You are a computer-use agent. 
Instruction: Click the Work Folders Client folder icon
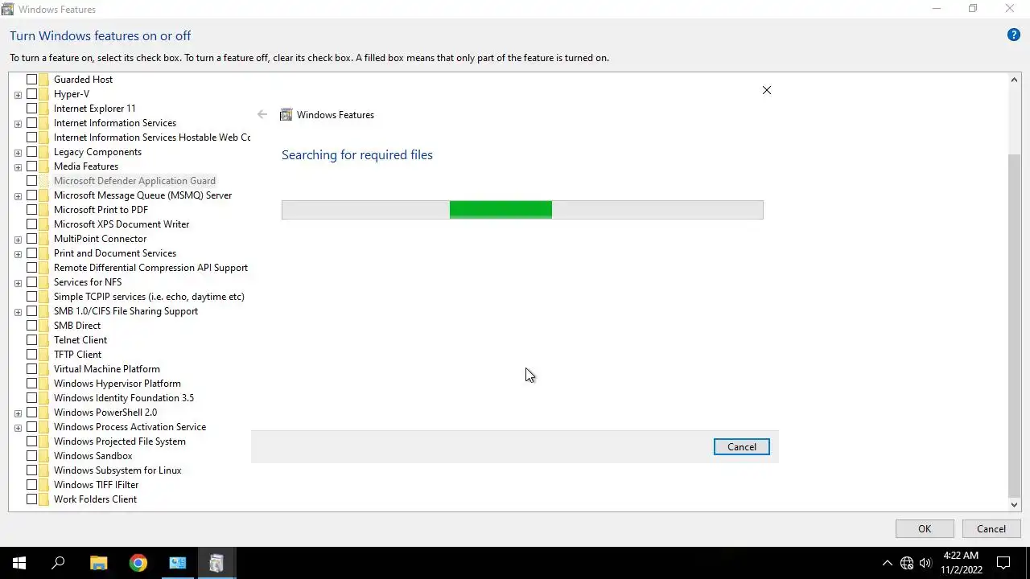44,499
